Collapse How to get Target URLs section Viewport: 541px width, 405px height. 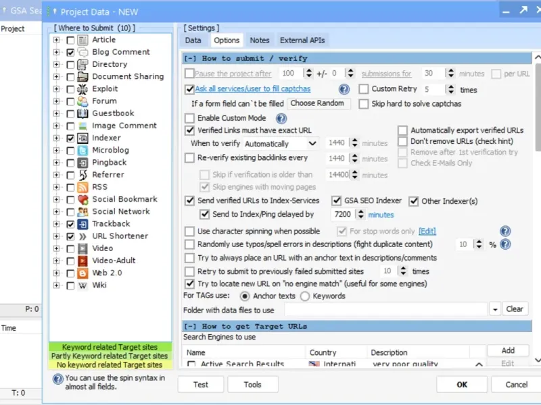pyautogui.click(x=190, y=326)
